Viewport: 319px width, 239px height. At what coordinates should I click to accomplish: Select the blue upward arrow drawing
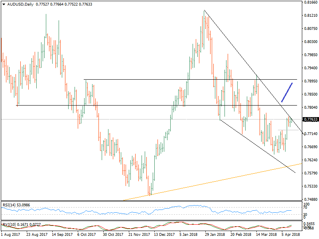point(287,92)
